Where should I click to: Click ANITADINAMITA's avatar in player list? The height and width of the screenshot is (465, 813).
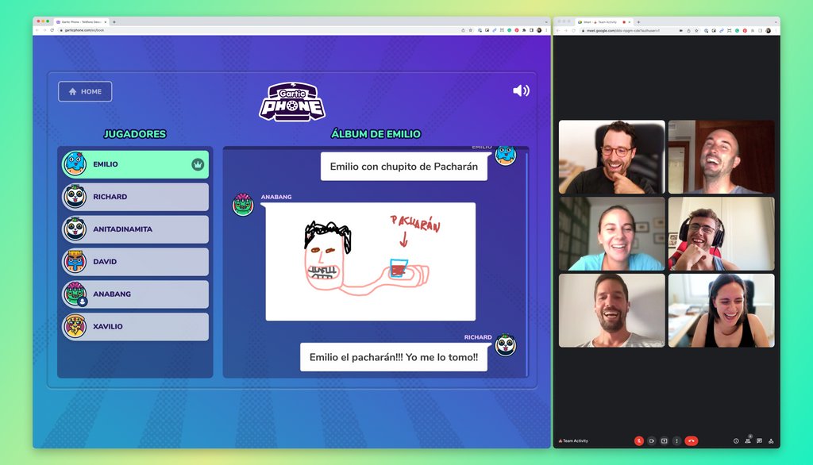coord(75,229)
